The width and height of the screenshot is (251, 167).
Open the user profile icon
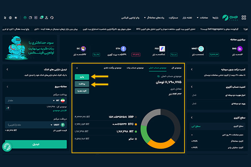pos(46,18)
